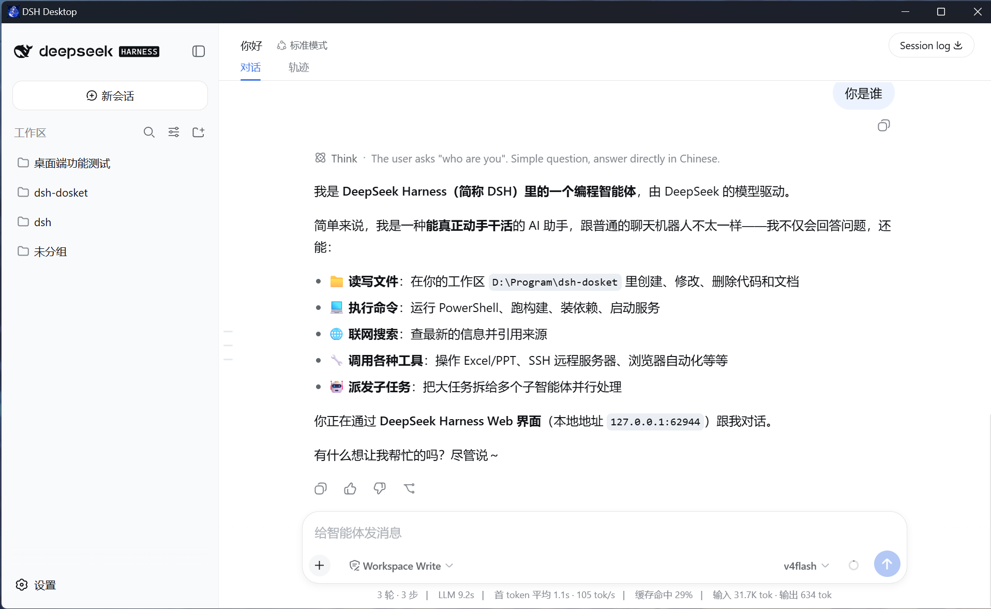Image resolution: width=991 pixels, height=609 pixels.
Task: Send message with arrow button
Action: (887, 563)
